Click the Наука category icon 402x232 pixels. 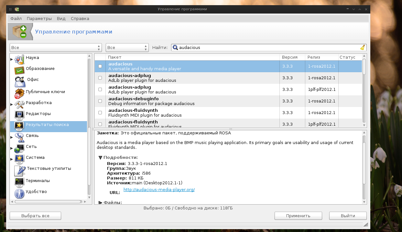pyautogui.click(x=19, y=59)
